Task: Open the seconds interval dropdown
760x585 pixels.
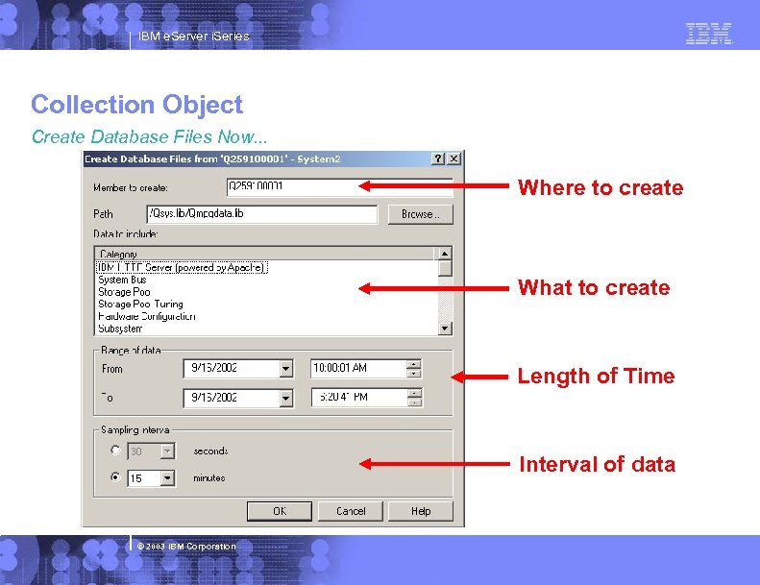Action: [x=167, y=451]
